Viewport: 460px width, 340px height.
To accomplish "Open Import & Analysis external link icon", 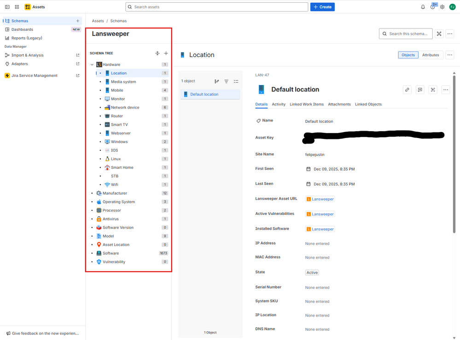I will click(x=78, y=55).
